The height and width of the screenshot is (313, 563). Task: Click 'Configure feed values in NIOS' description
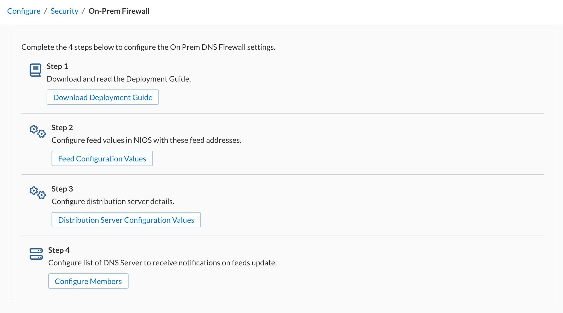(x=146, y=140)
